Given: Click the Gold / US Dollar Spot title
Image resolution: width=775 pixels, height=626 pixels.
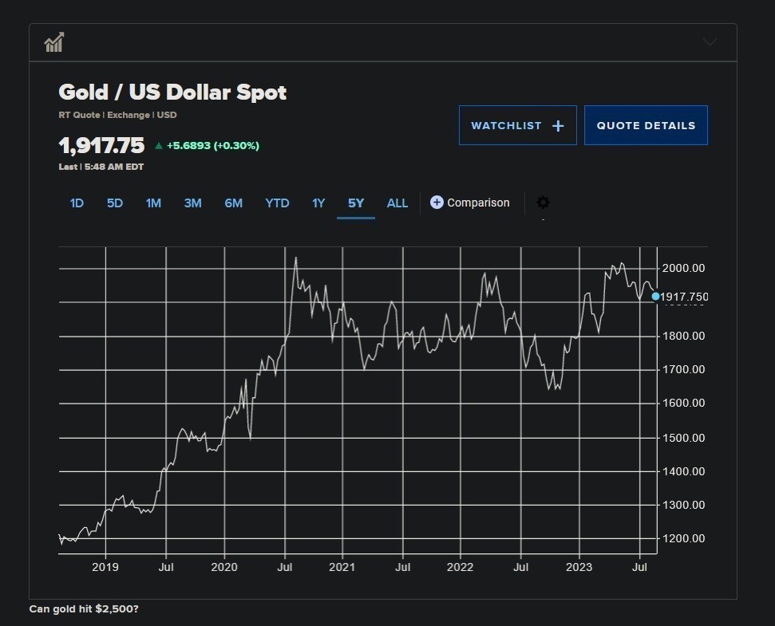Looking at the screenshot, I should point(172,93).
